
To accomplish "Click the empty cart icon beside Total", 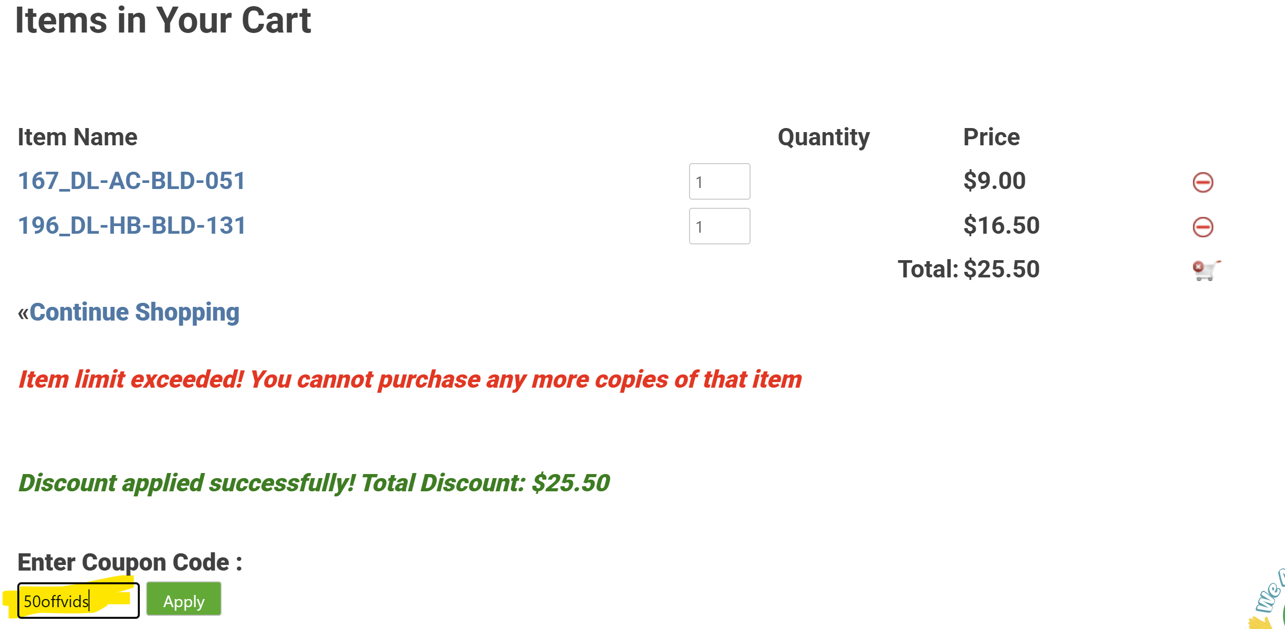I will tap(1206, 270).
